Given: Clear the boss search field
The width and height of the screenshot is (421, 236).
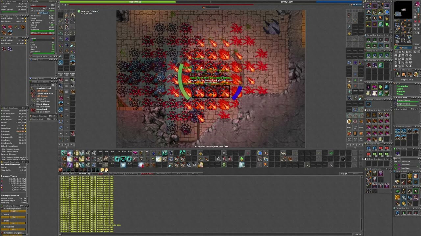Looking at the screenshot, I should click(53, 85).
